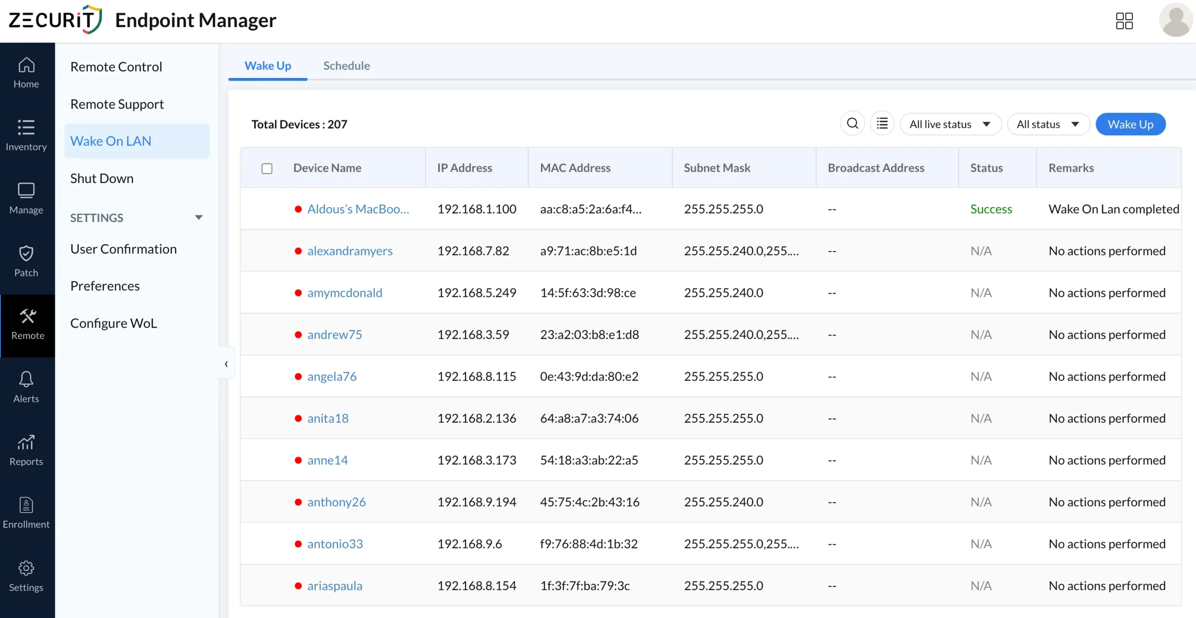The height and width of the screenshot is (618, 1196).
Task: Open the Enrollment icon
Action: coord(26,505)
